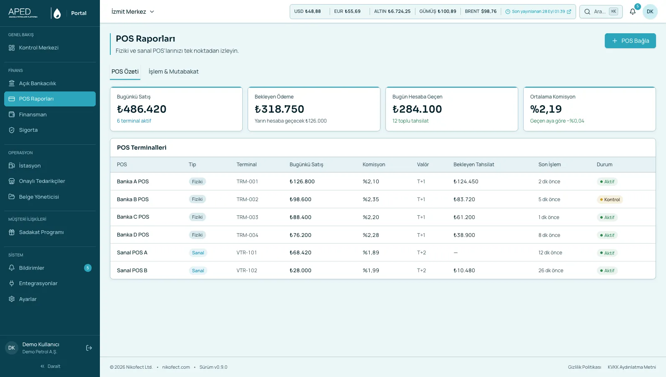Click the Bekleyen Tahsilat column header
The image size is (666, 377).
click(474, 165)
